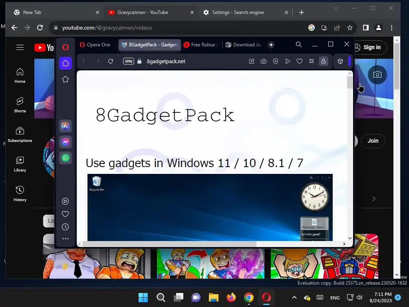Viewport: 409px width, 307px height.
Task: Click the edit/share page icon in Opera toolbar
Action: point(252,61)
